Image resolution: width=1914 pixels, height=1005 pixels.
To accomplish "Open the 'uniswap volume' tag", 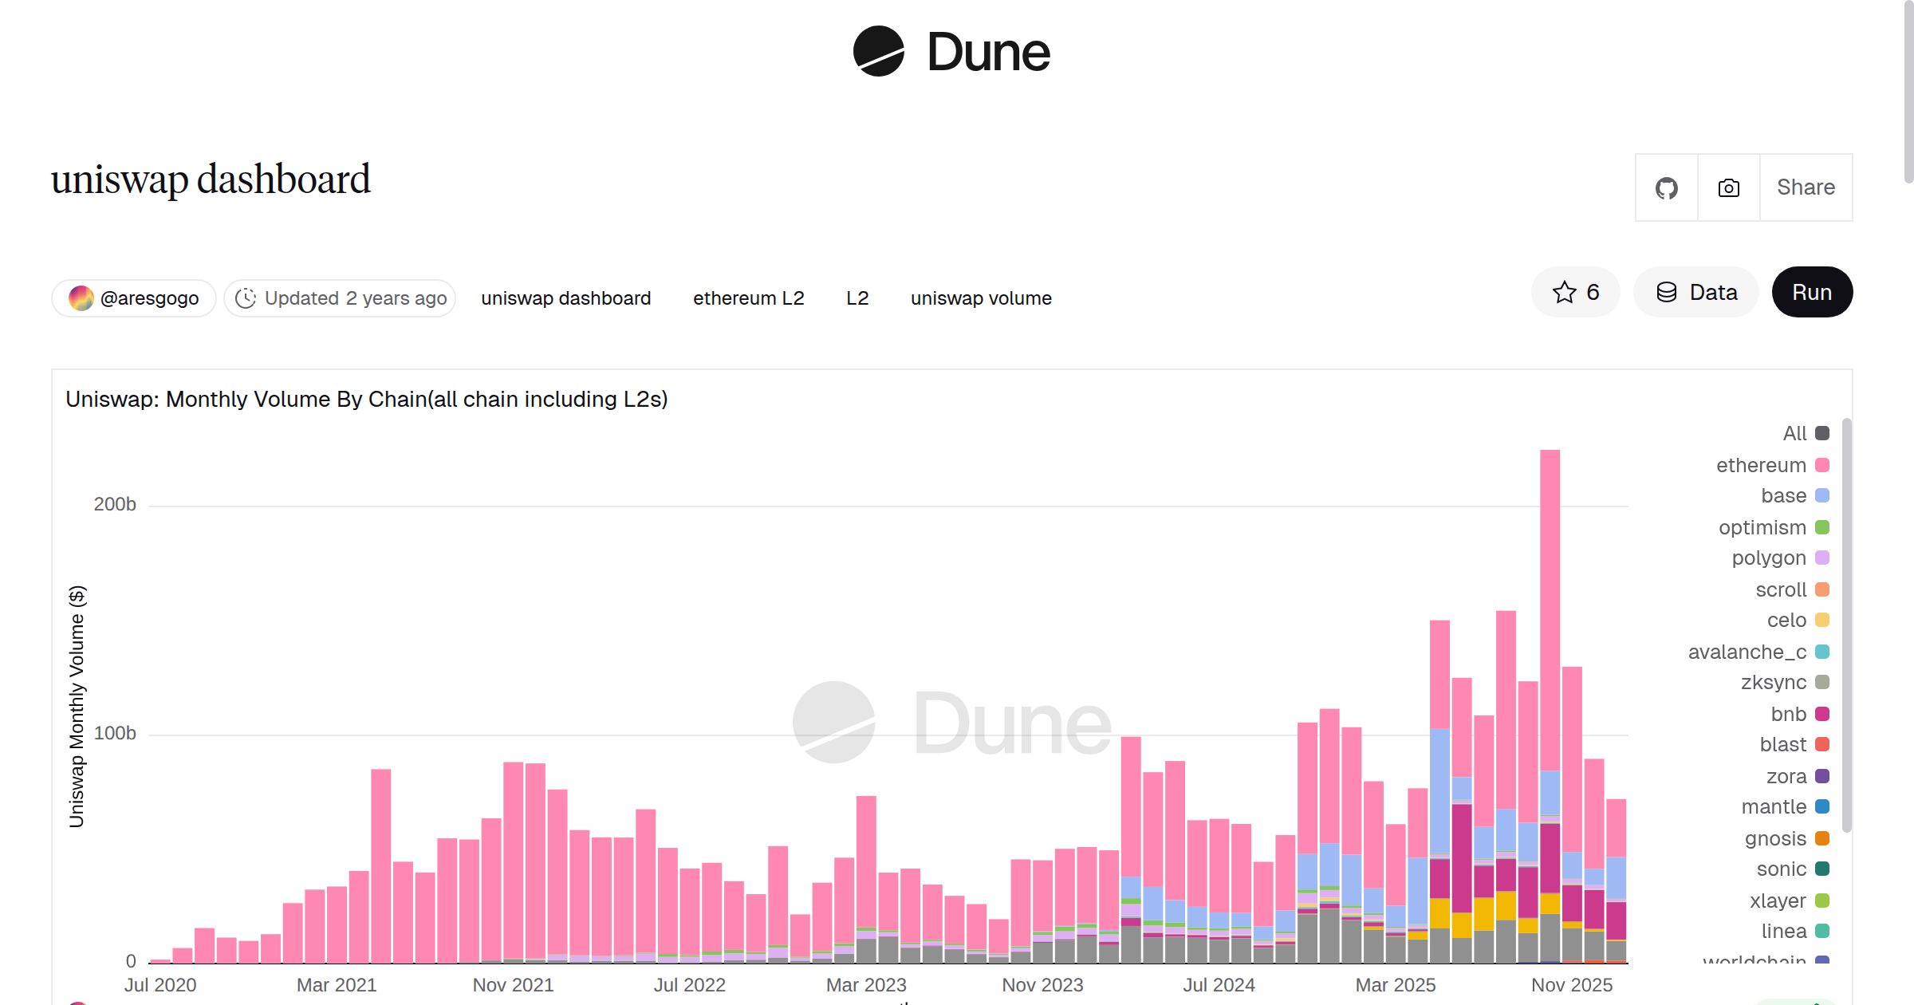I will click(980, 298).
